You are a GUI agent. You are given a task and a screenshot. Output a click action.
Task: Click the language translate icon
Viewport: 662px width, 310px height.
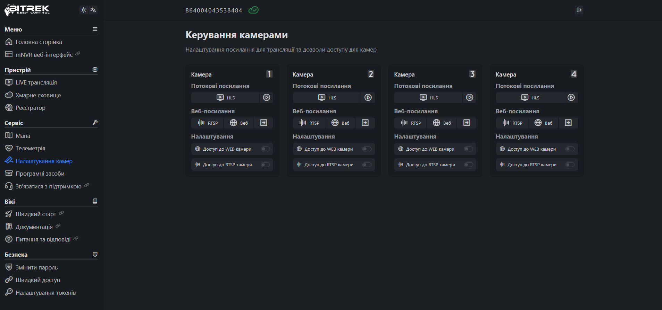pyautogui.click(x=93, y=10)
